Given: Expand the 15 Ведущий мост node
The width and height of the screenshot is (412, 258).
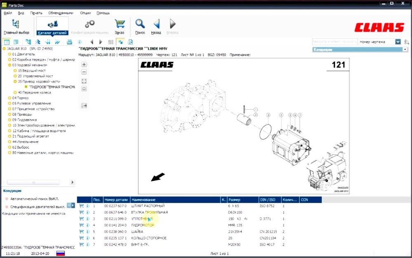Looking at the screenshot, I should (15, 70).
